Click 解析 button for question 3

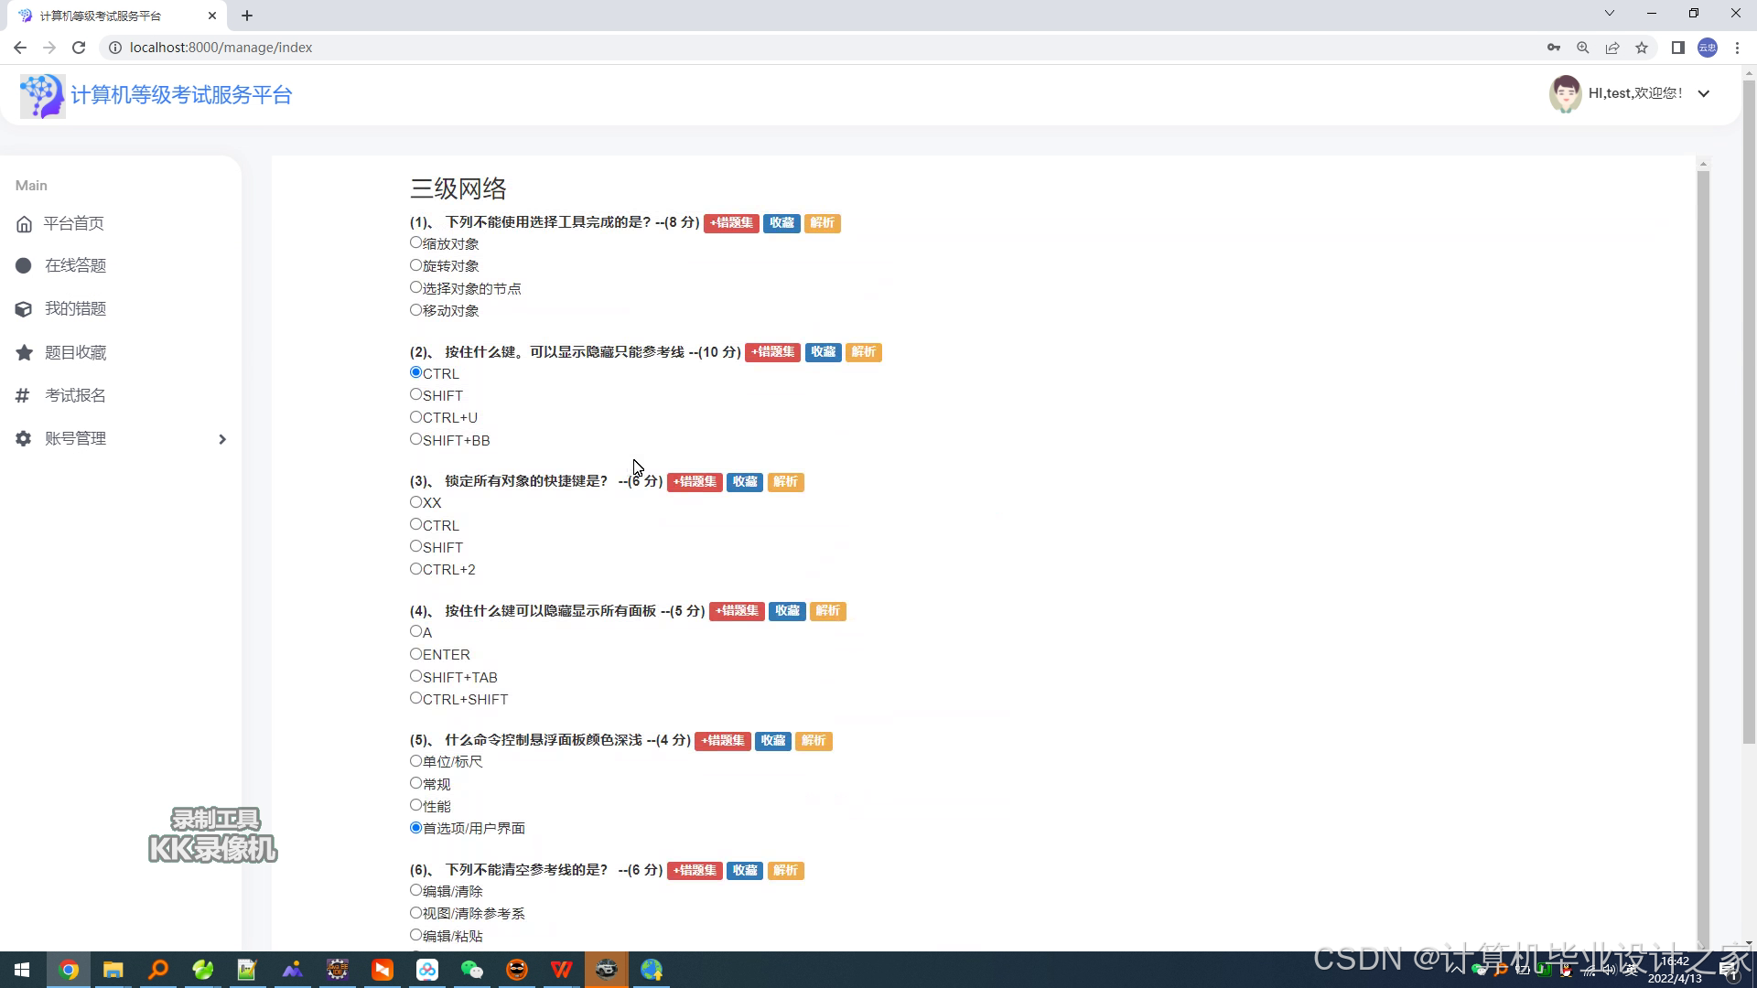(785, 482)
